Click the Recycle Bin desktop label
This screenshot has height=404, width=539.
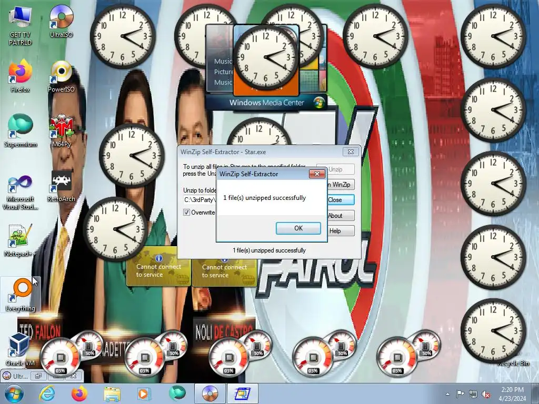pos(513,363)
